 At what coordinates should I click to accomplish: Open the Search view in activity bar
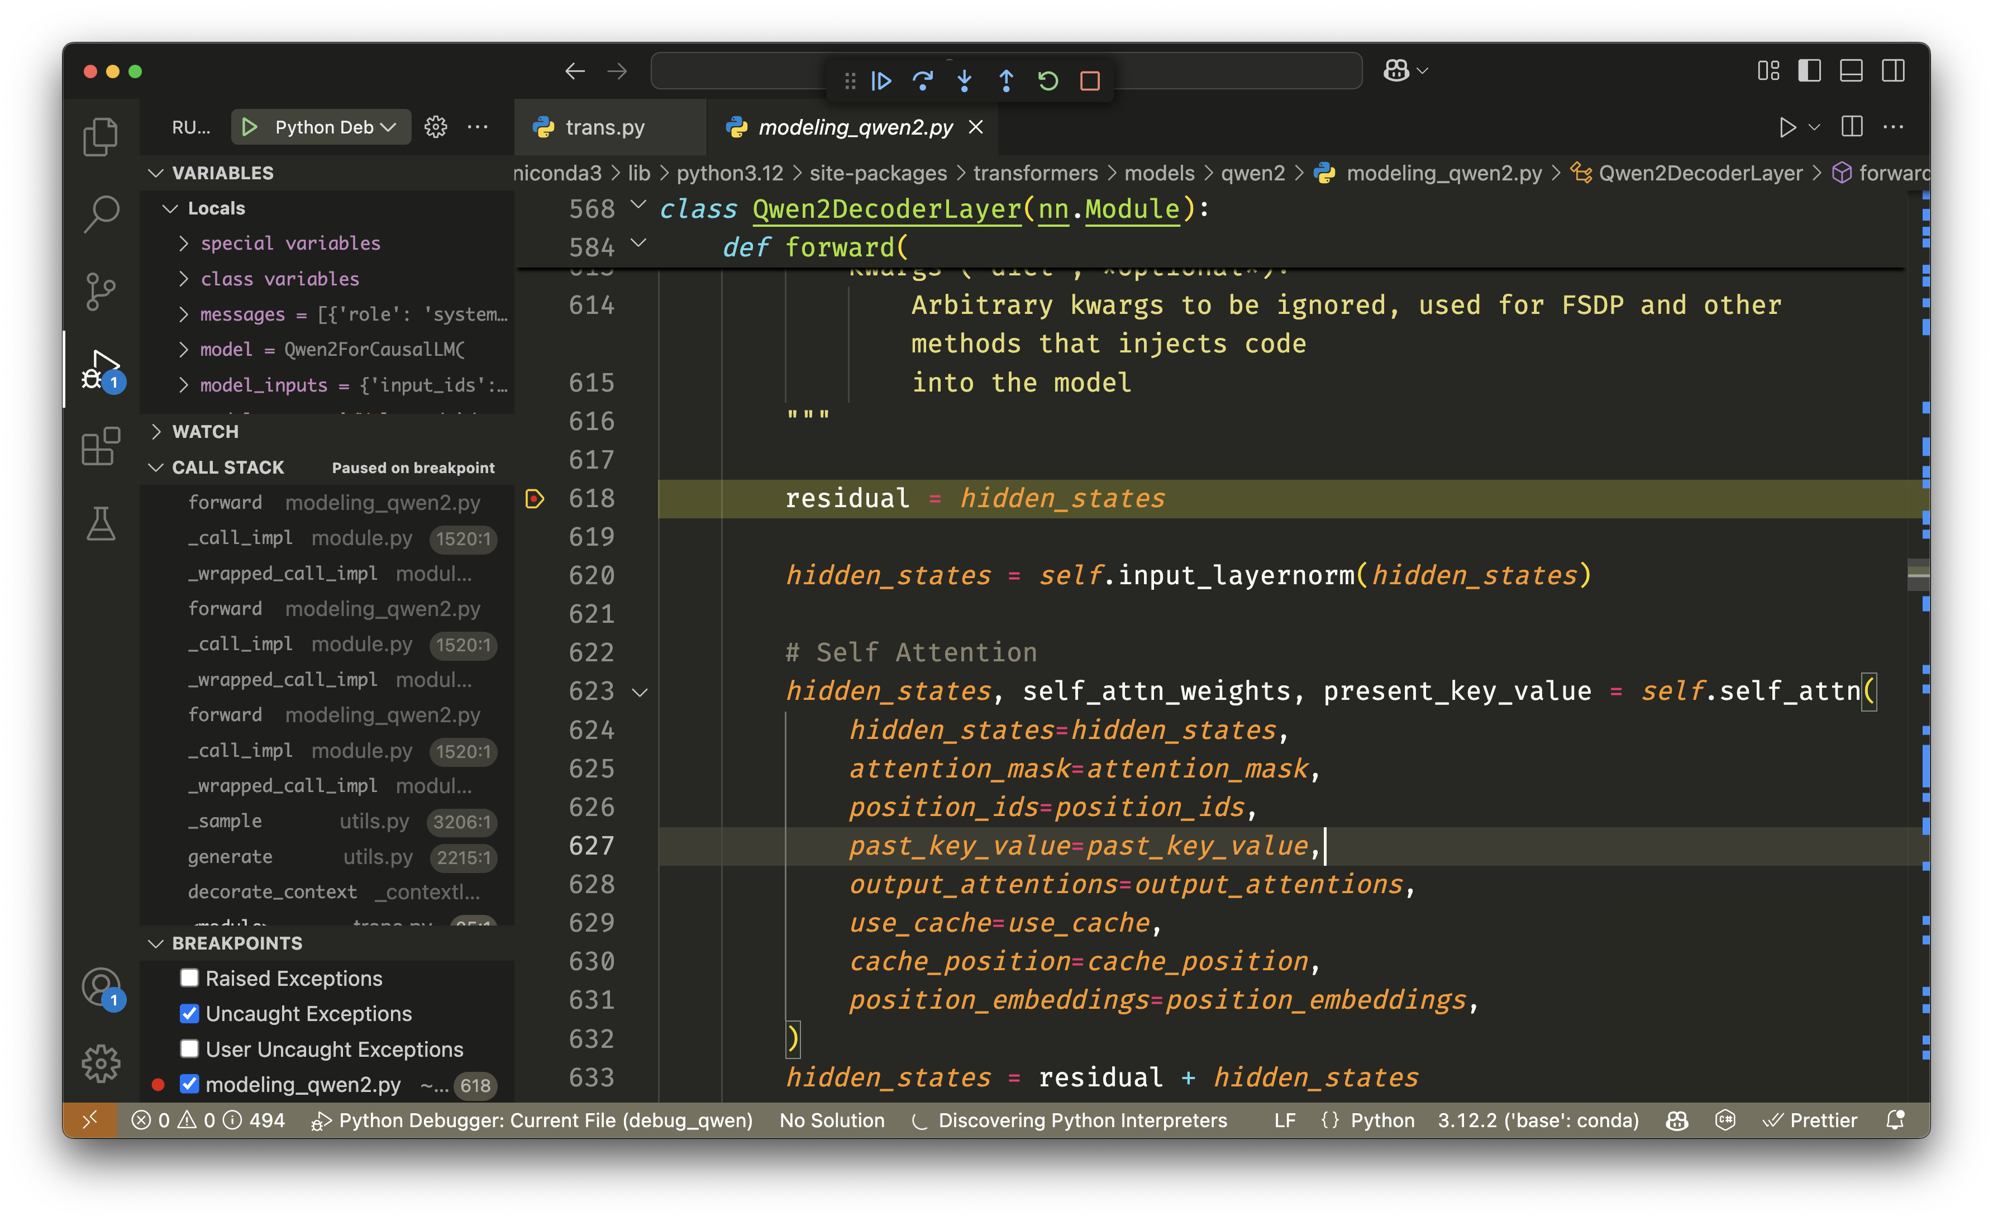pos(101,214)
